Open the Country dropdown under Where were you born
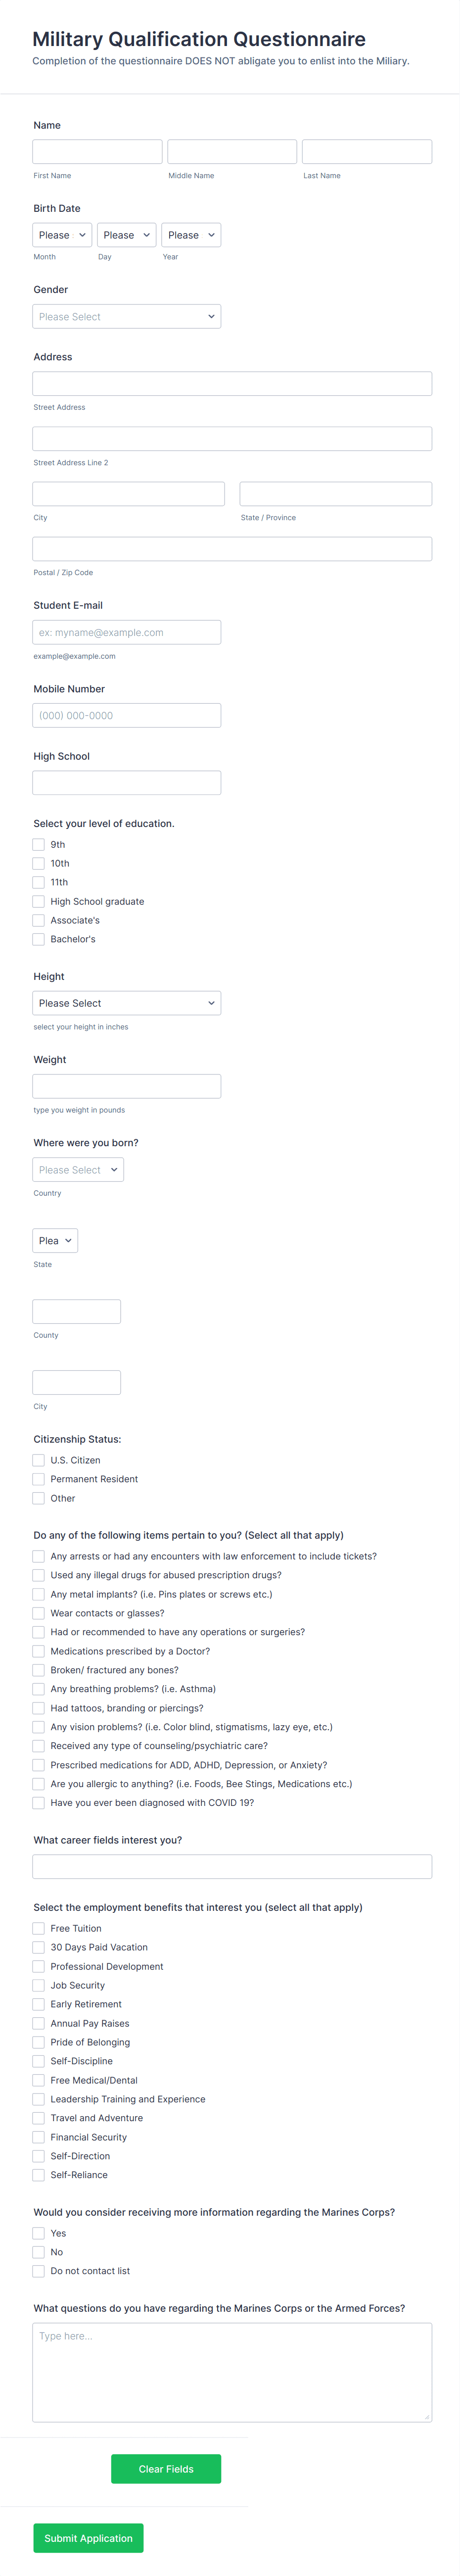Viewport: 460px width, 2576px height. pyautogui.click(x=77, y=1169)
